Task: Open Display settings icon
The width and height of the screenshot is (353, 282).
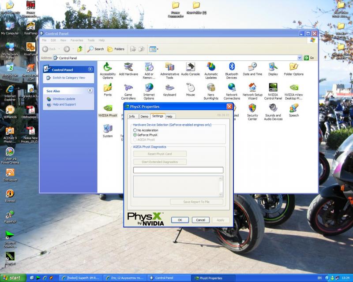Action: [273, 69]
